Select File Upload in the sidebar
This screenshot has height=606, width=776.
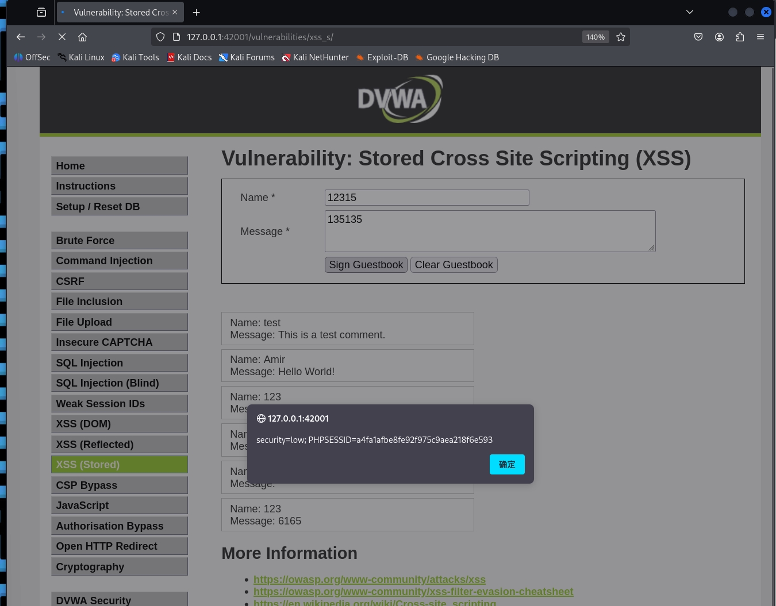[x=120, y=322]
